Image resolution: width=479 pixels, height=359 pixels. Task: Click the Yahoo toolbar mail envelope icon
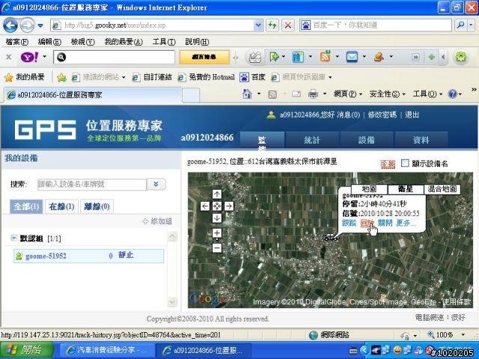coord(352,57)
